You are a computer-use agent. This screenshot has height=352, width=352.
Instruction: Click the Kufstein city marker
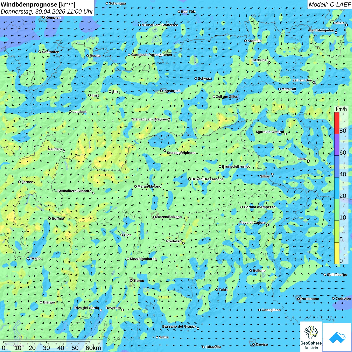[x=245, y=41]
